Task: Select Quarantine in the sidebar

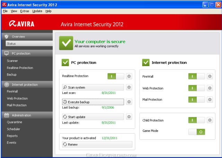Action: click(x=15, y=122)
